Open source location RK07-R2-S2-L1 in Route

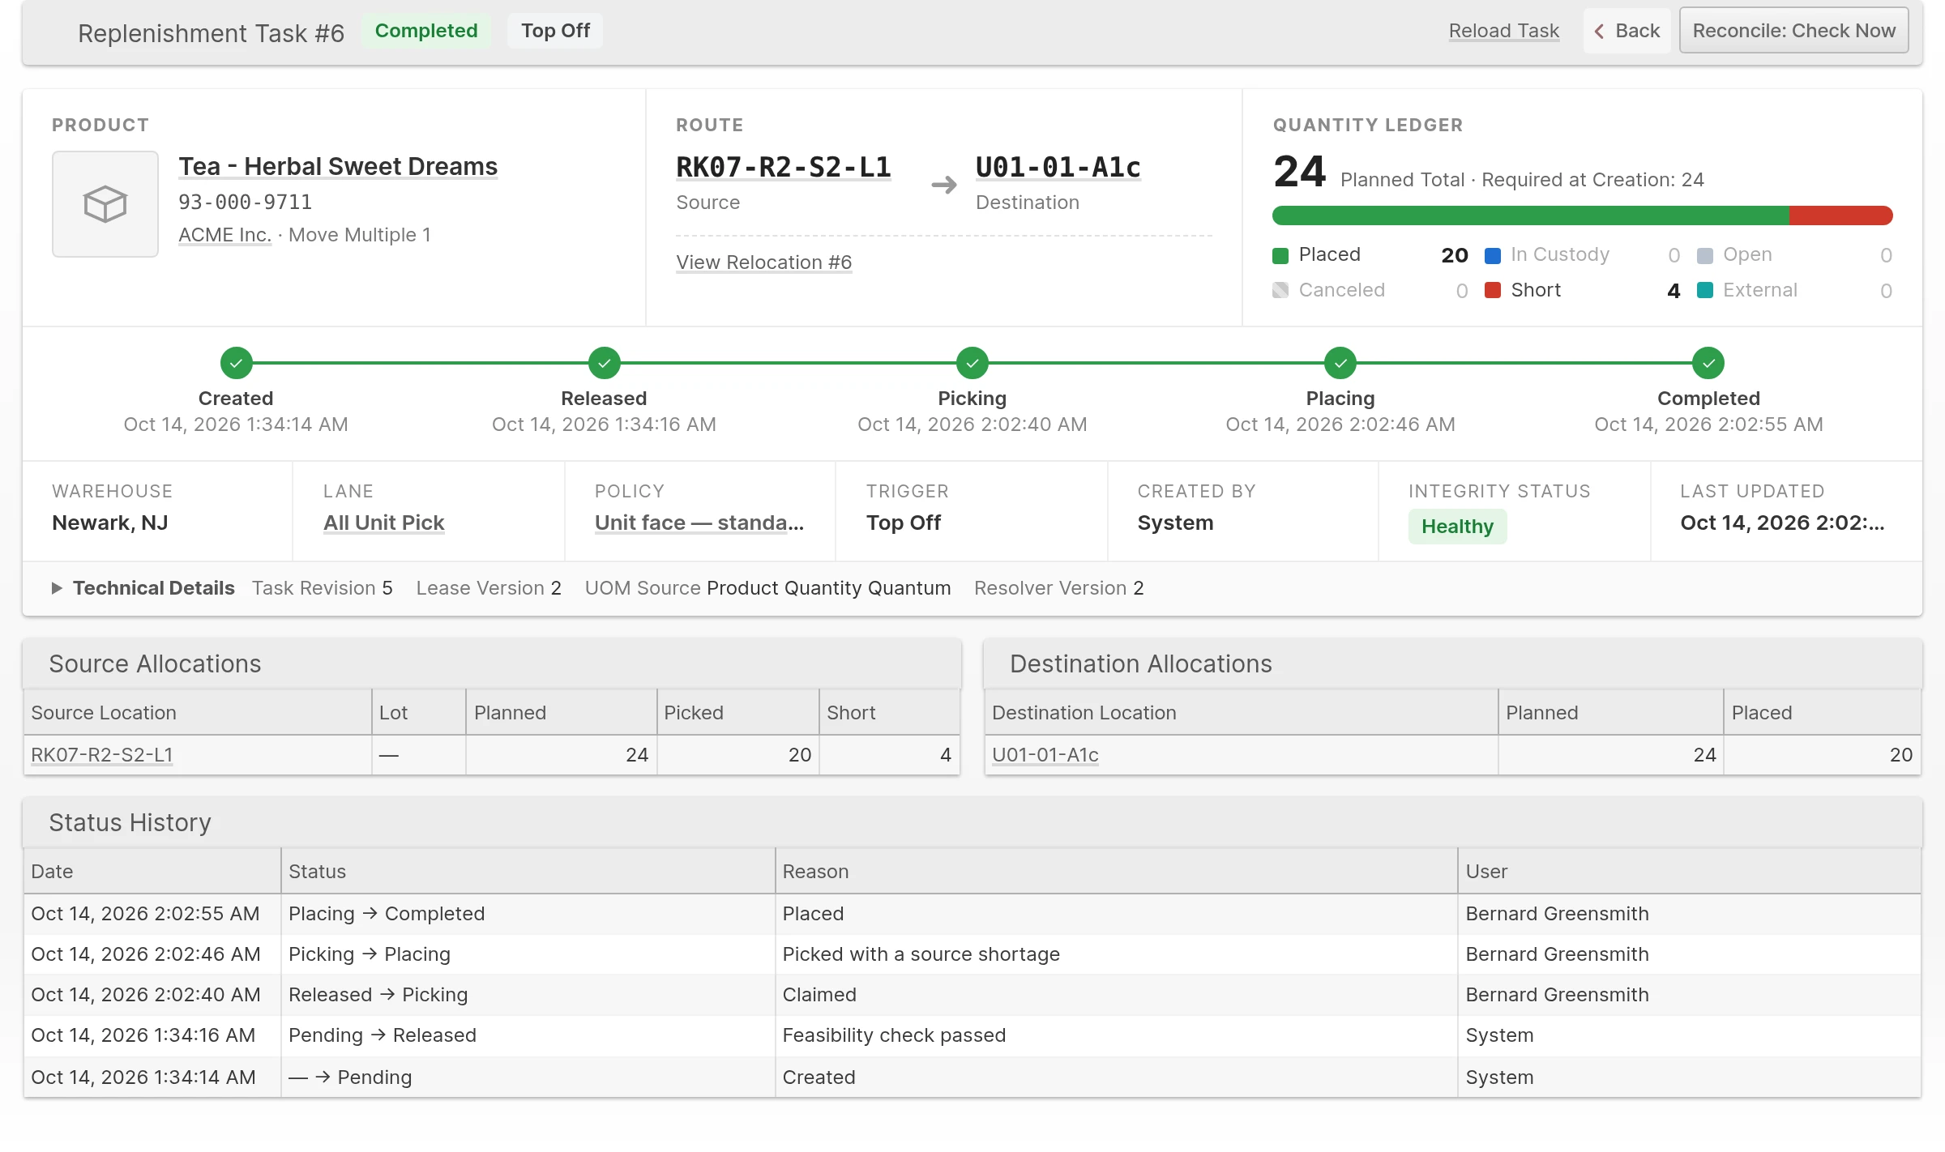point(784,167)
